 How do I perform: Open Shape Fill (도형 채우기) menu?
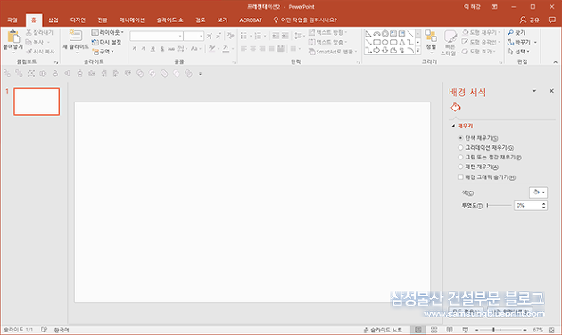point(481,33)
